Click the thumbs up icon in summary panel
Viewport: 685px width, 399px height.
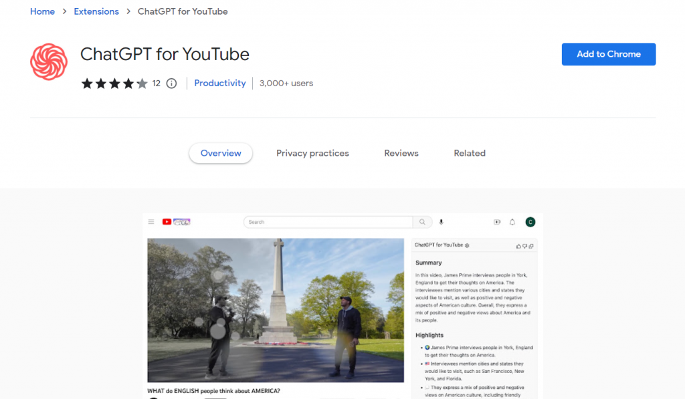tap(518, 246)
